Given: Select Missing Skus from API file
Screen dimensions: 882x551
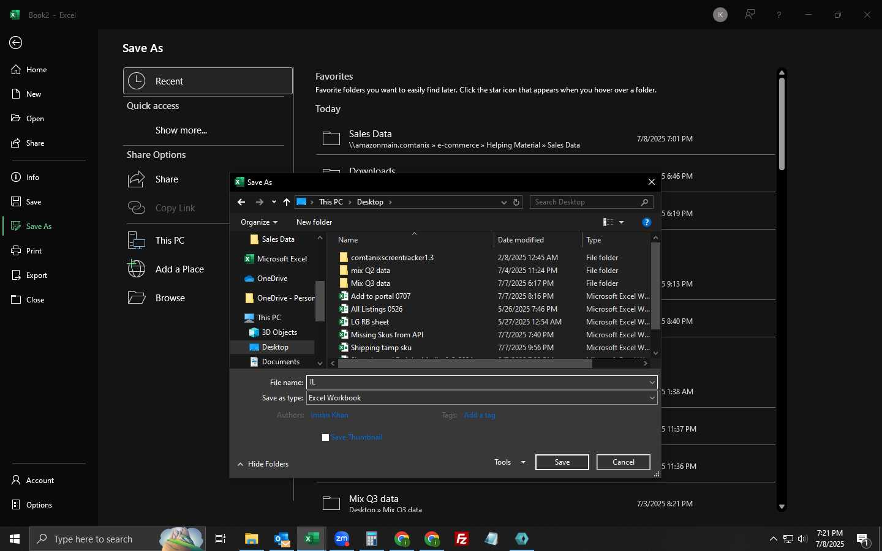Looking at the screenshot, I should click(x=387, y=335).
